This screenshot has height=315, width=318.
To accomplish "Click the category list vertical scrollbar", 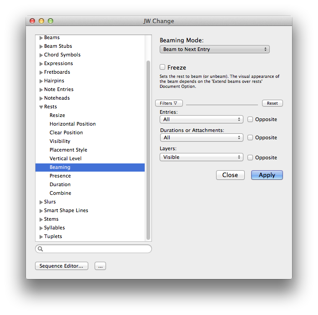I will pyautogui.click(x=148, y=150).
